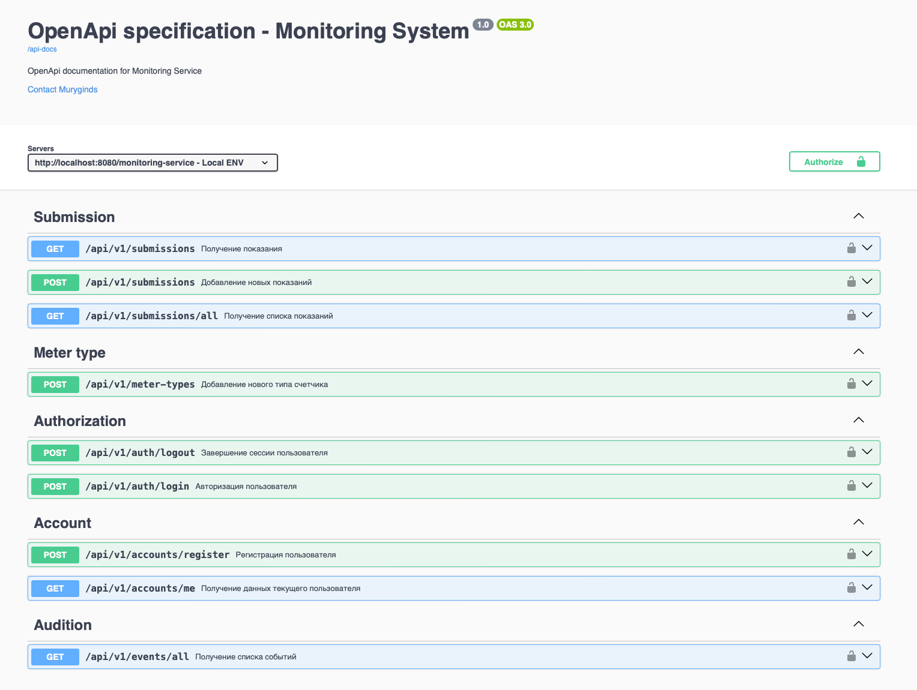Image resolution: width=917 pixels, height=690 pixels.
Task: Click lock icon on /api/v1/auth/login row
Action: click(x=851, y=485)
